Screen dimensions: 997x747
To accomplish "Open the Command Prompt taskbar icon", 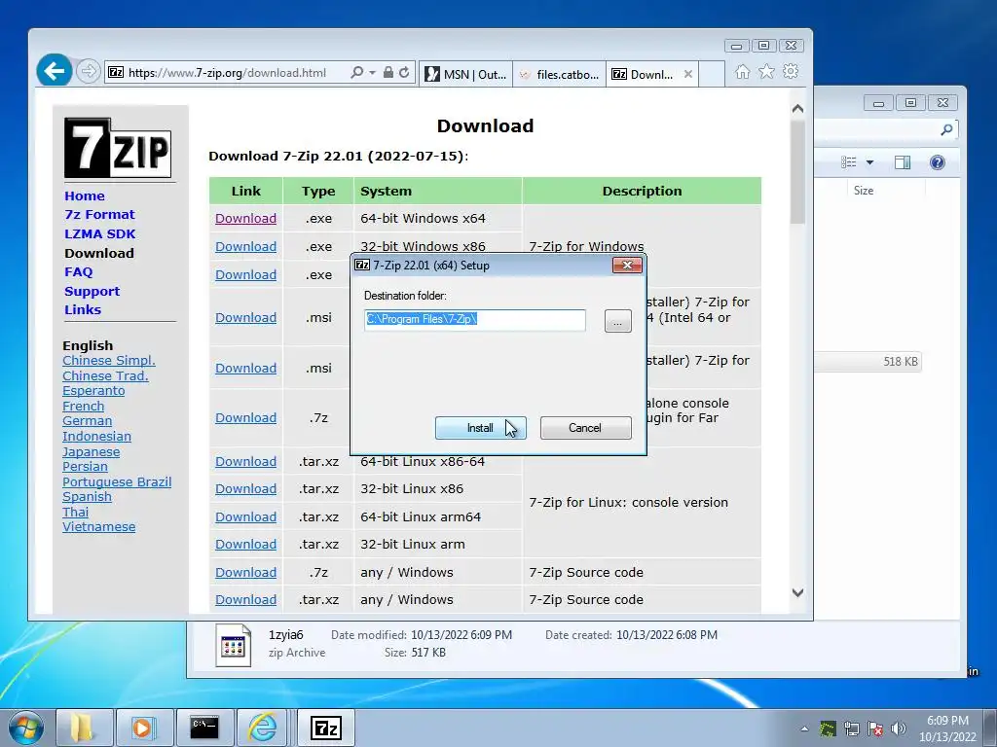I will (204, 728).
